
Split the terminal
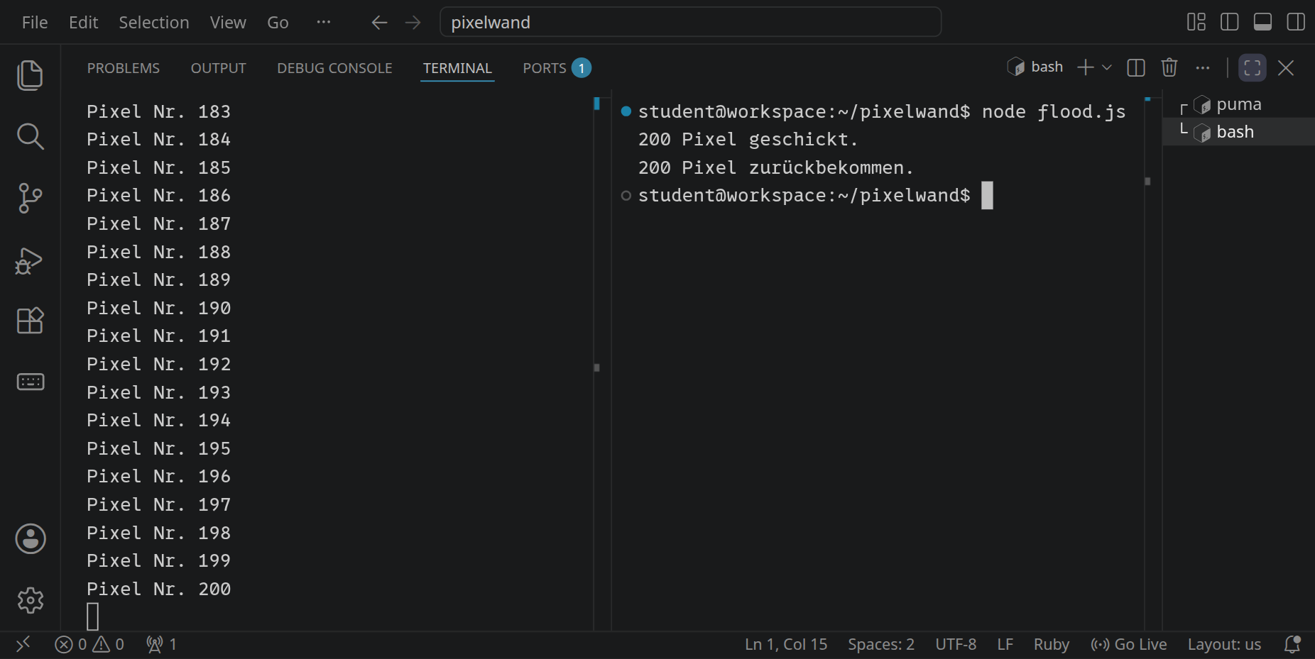coord(1136,68)
